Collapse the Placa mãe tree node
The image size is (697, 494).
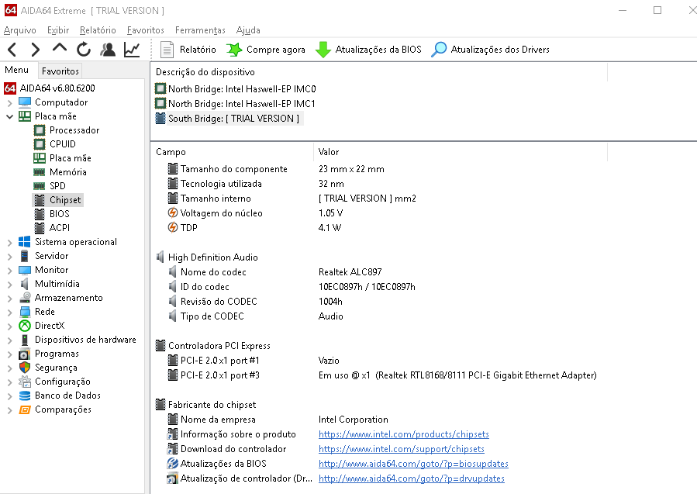pos(10,117)
